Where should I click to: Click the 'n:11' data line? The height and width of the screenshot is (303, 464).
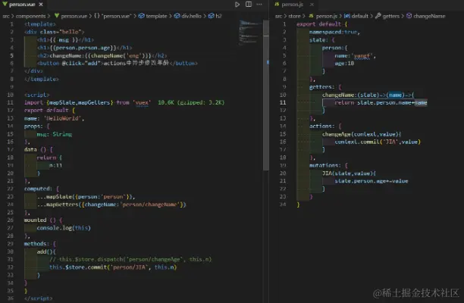coord(55,166)
